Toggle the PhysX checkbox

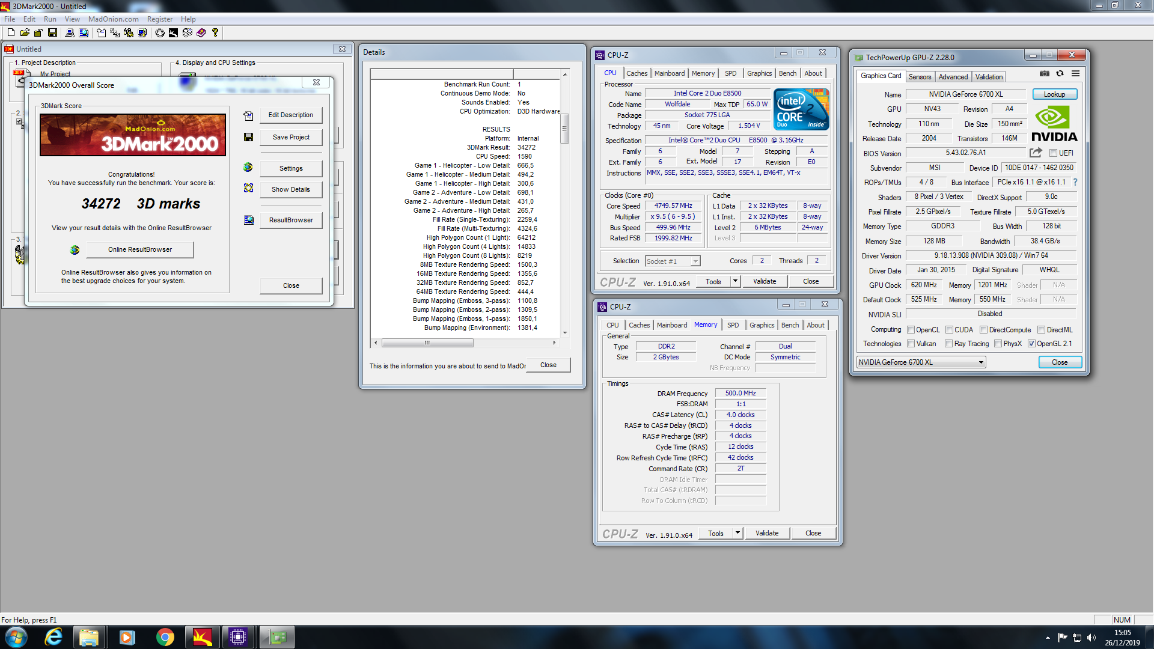pos(998,344)
